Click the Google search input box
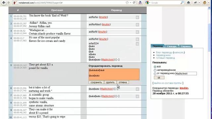The image size is (212, 119). coord(166,3)
